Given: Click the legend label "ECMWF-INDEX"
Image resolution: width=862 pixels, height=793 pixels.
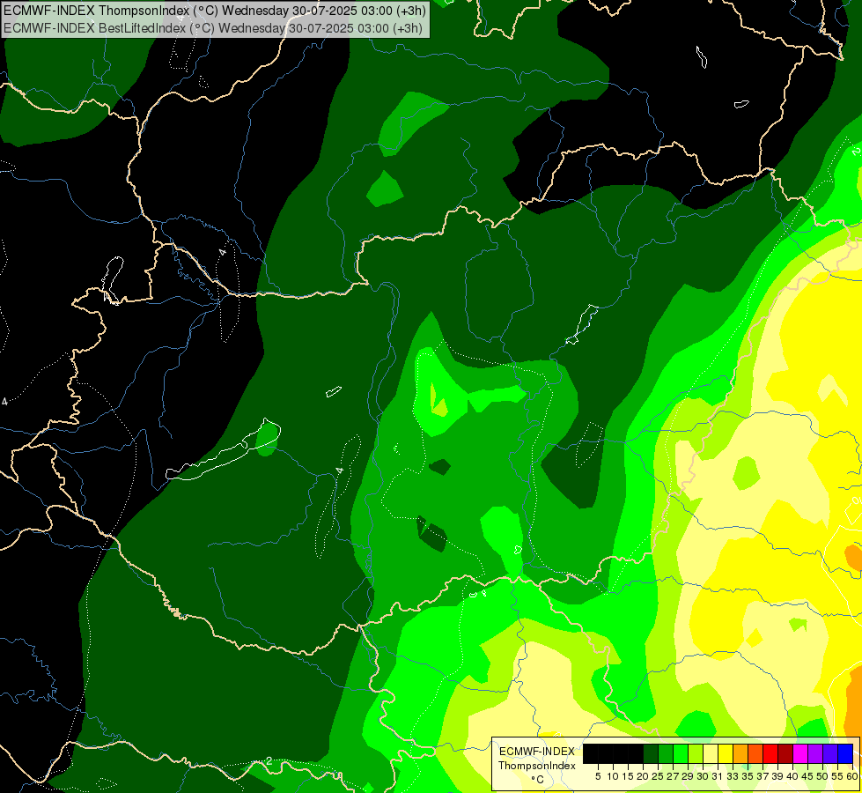Looking at the screenshot, I should pyautogui.click(x=537, y=752).
